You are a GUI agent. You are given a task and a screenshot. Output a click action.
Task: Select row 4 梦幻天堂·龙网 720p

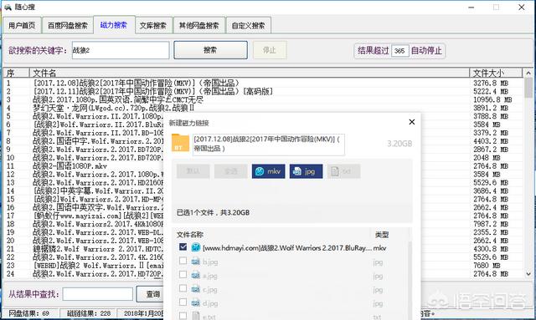[x=263, y=108]
